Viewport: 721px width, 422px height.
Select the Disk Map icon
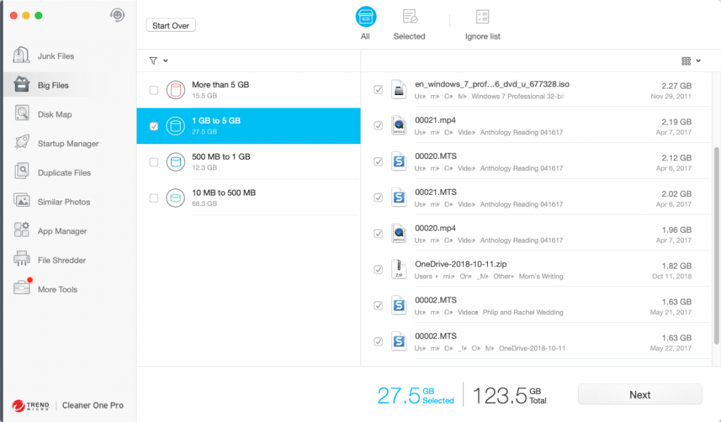click(23, 114)
